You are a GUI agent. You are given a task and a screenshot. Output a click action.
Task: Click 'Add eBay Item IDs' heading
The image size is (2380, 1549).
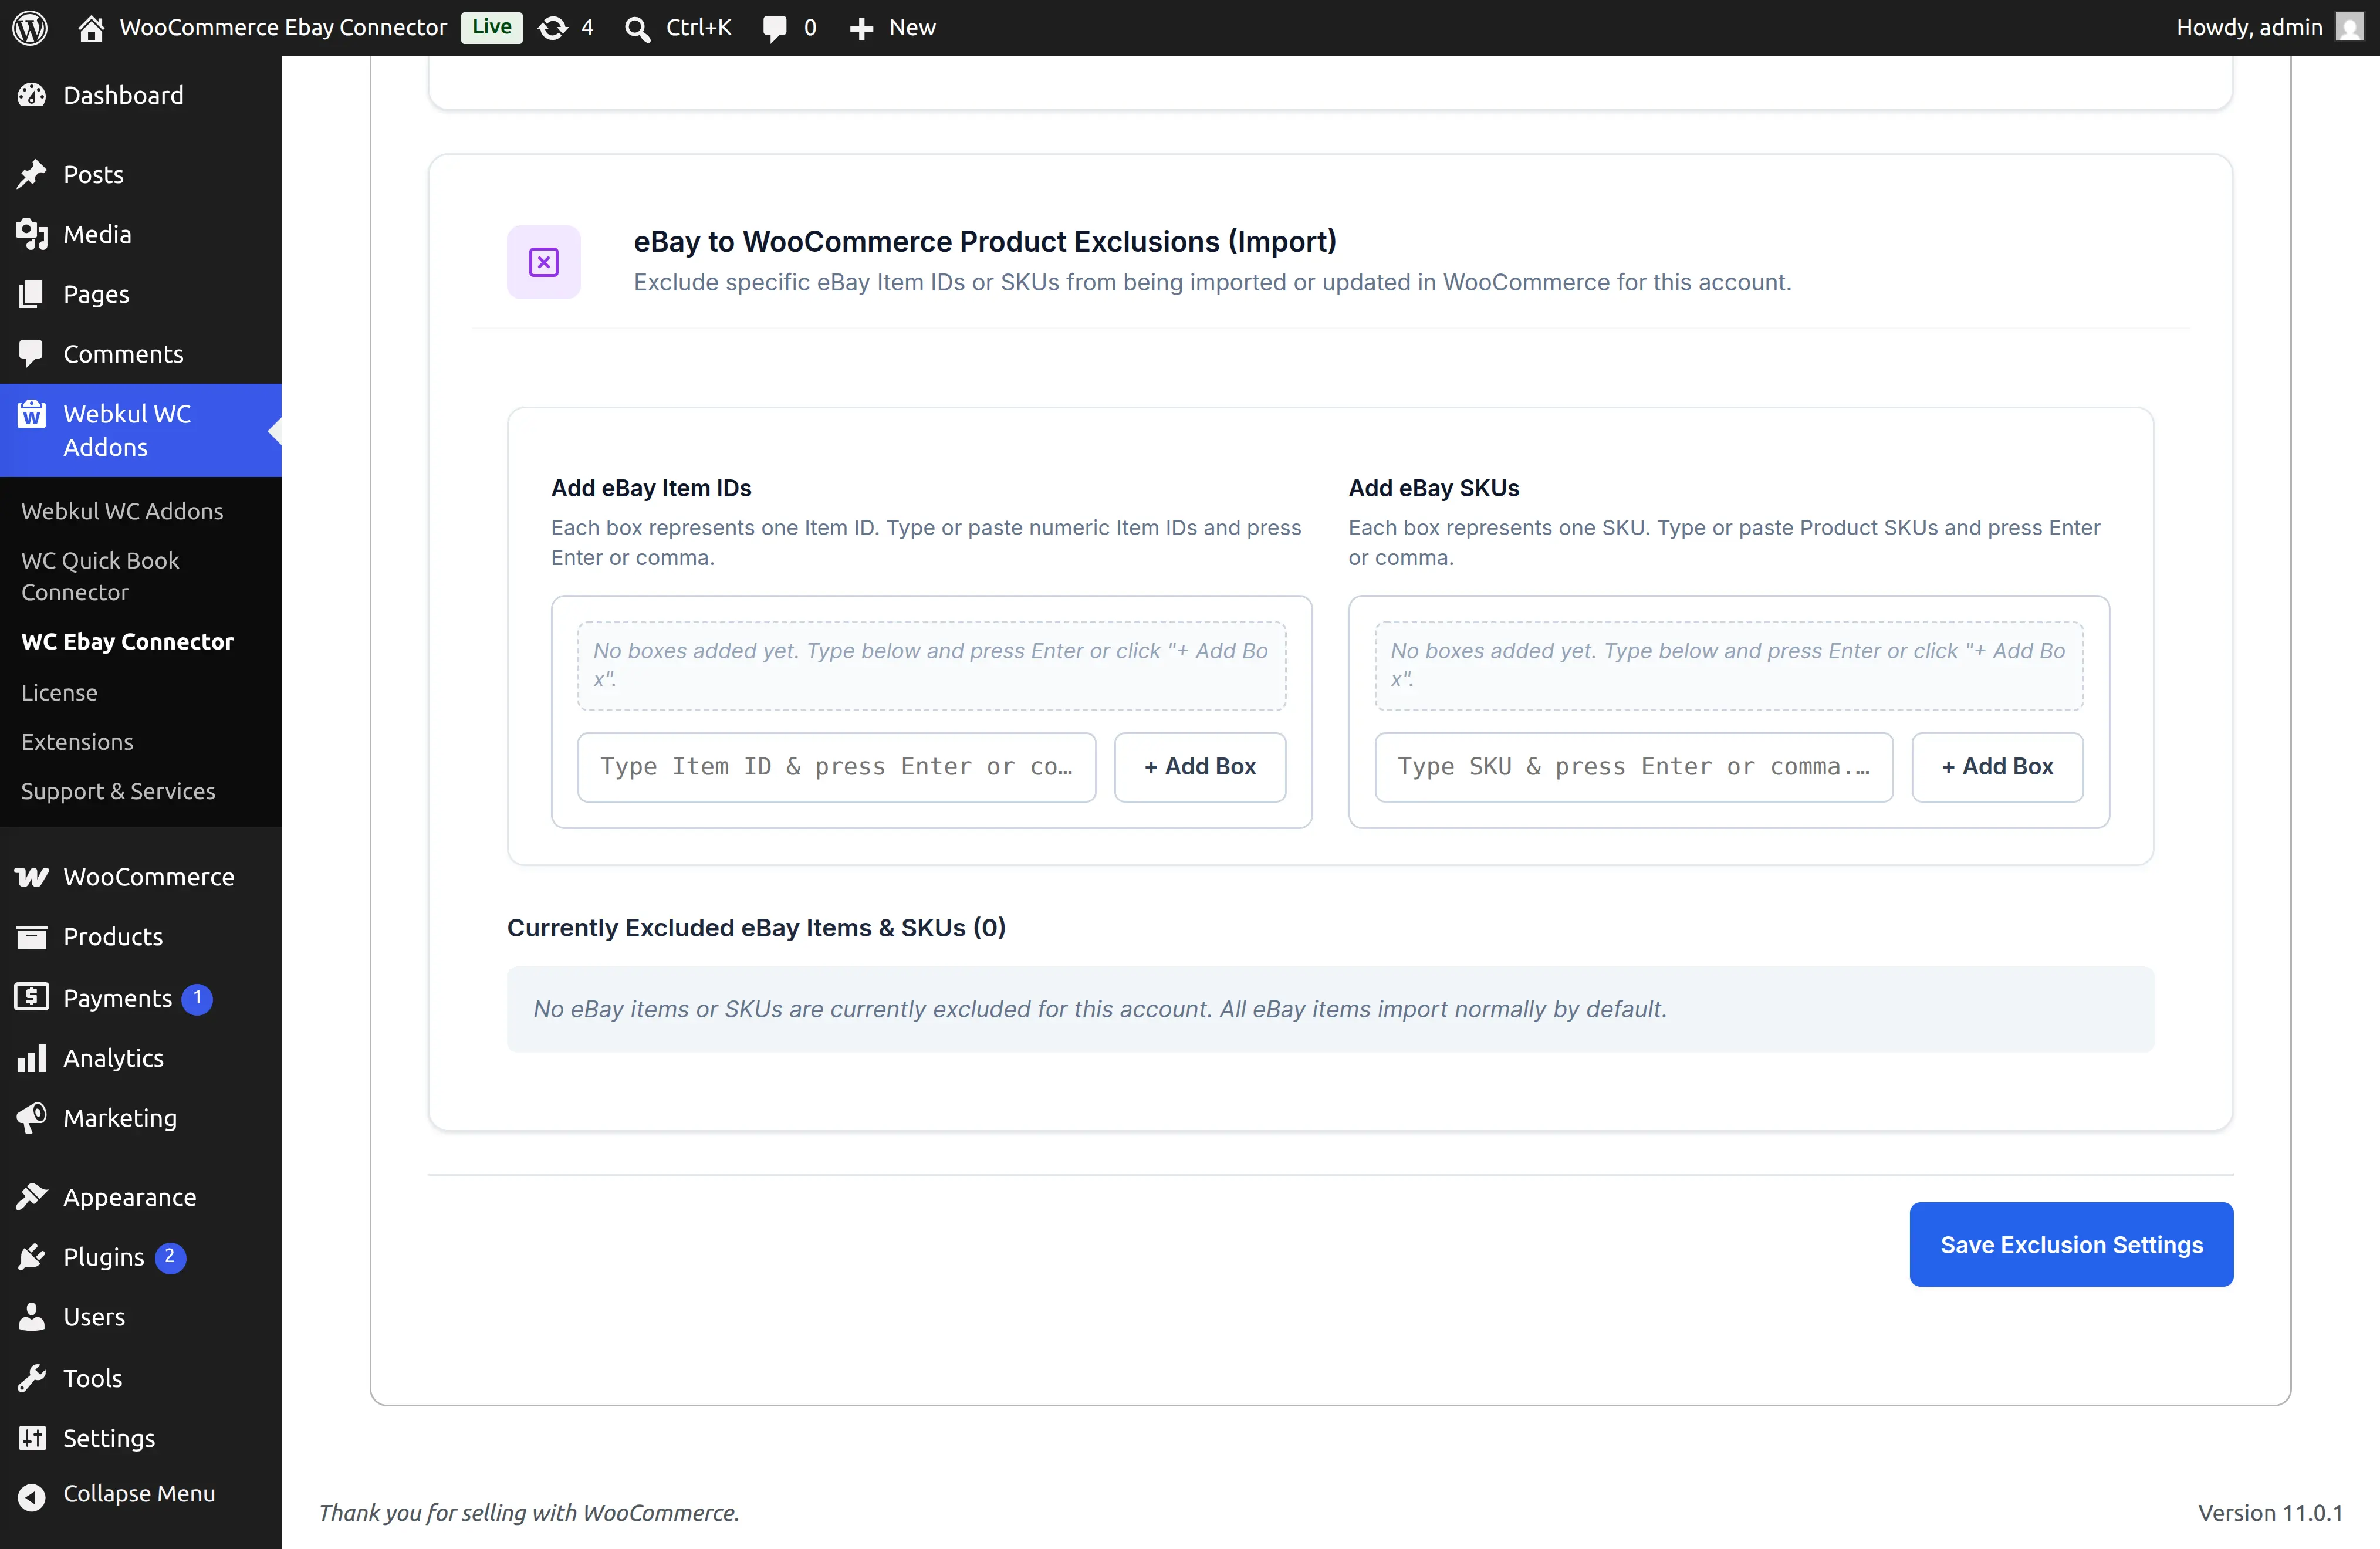[x=651, y=488]
